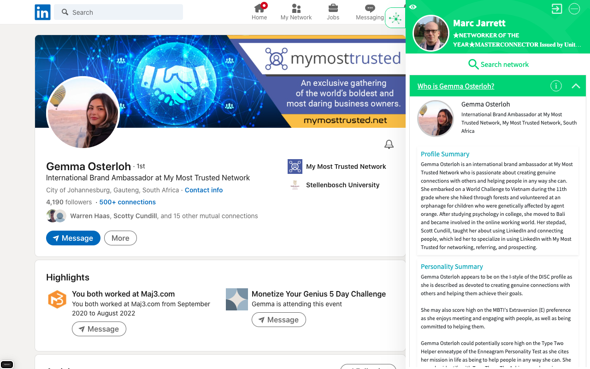
Task: Click the Personality Summary heading
Action: pyautogui.click(x=452, y=267)
